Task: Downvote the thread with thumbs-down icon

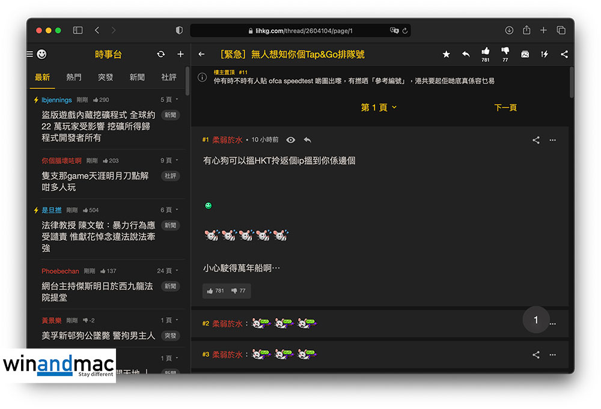Action: [x=505, y=52]
